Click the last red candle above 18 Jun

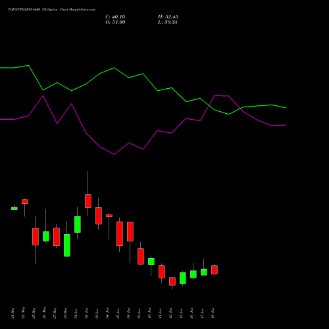(215, 270)
